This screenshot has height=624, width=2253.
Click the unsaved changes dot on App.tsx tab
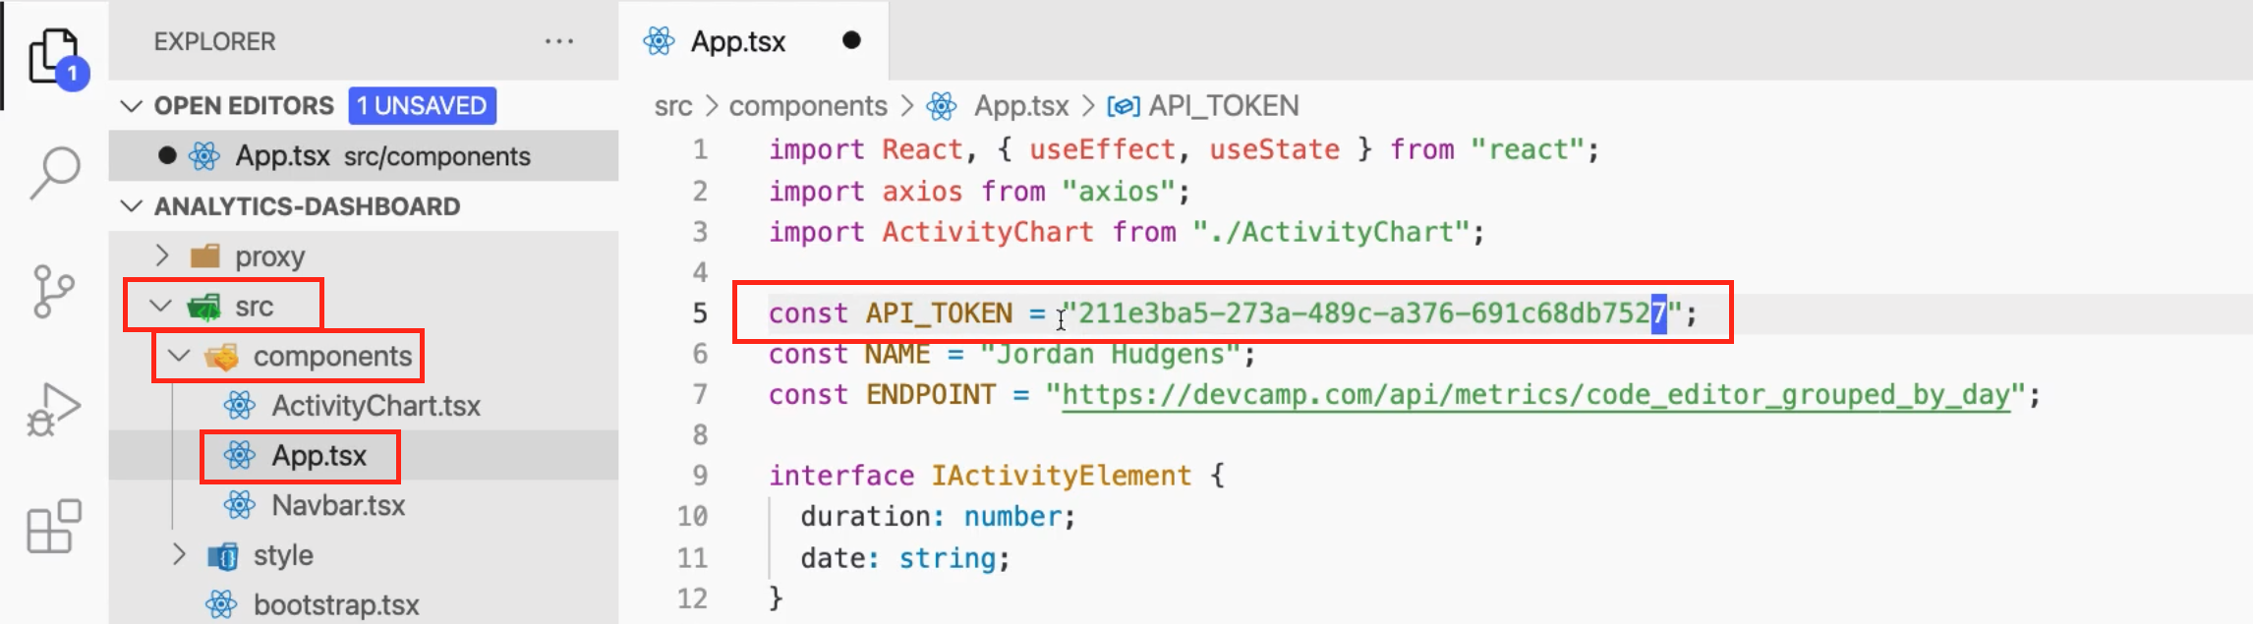pos(851,40)
